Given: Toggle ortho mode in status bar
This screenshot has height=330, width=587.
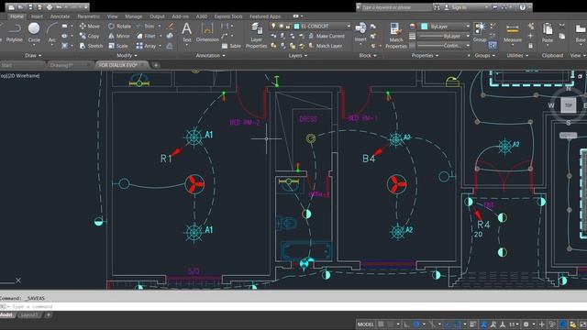Looking at the screenshot, I should pyautogui.click(x=406, y=324).
